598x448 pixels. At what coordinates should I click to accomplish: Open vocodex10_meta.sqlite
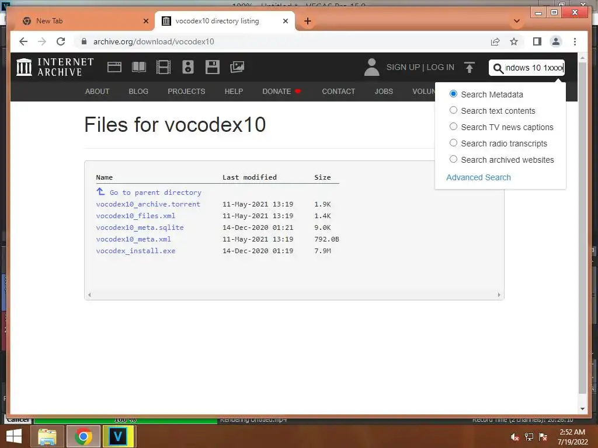click(140, 228)
